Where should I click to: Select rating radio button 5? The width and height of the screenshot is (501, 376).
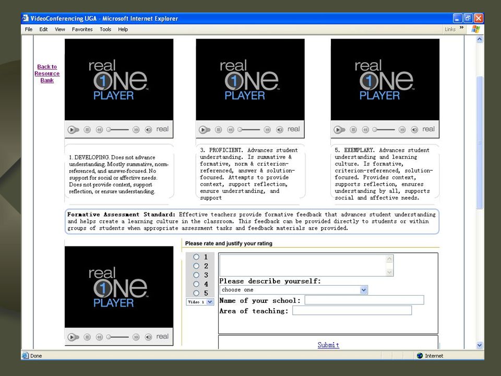tap(196, 293)
